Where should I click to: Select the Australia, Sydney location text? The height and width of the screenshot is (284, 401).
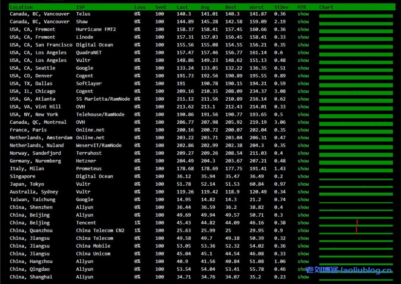pyautogui.click(x=34, y=192)
